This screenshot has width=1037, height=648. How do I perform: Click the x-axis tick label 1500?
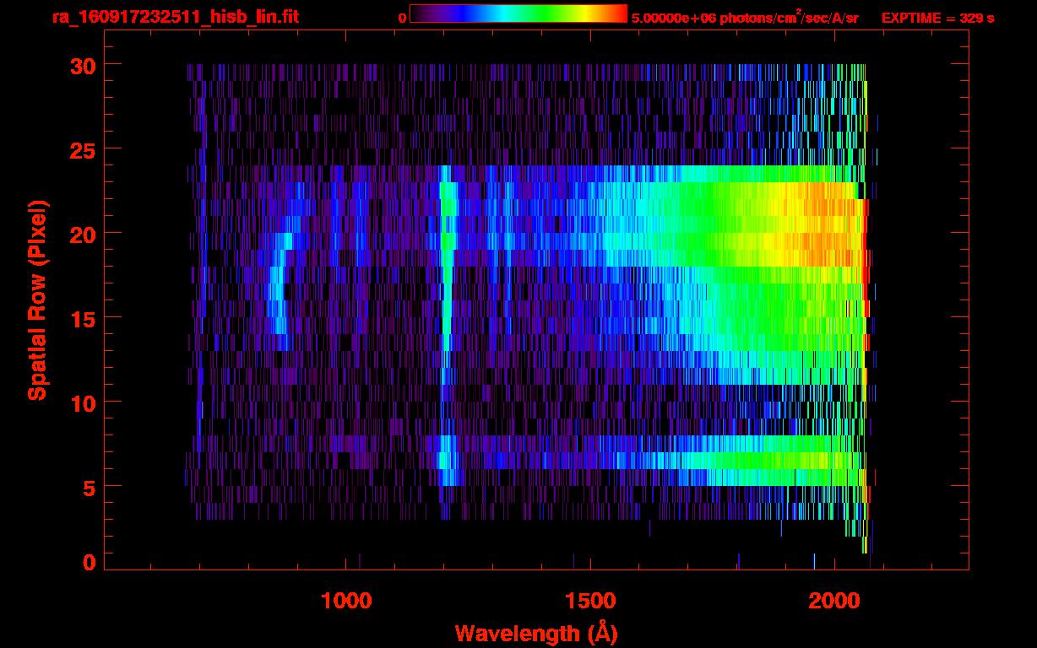589,601
